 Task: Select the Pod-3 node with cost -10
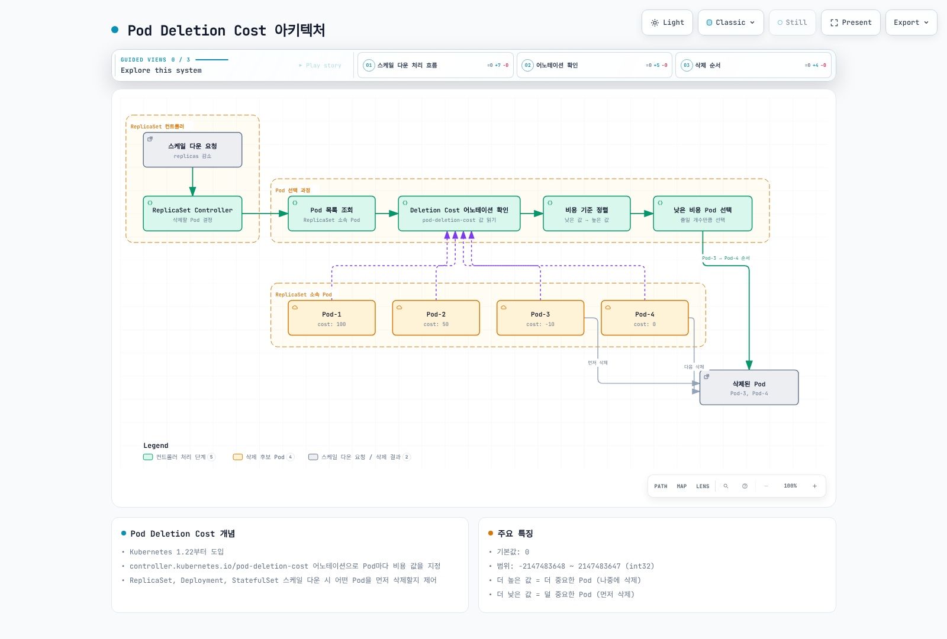click(x=540, y=318)
